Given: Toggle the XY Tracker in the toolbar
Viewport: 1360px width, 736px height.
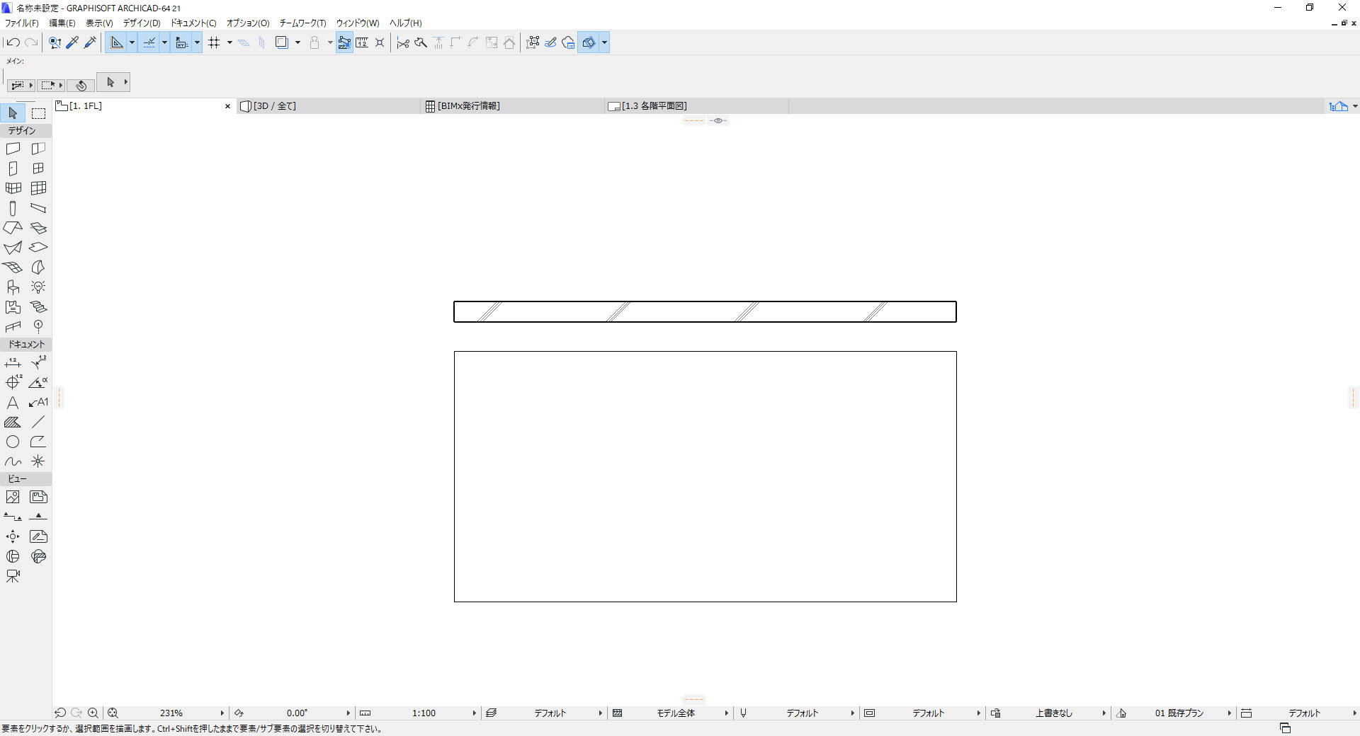Looking at the screenshot, I should tap(181, 42).
